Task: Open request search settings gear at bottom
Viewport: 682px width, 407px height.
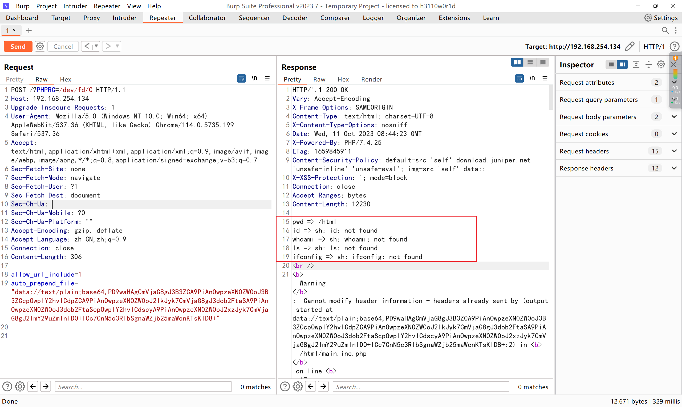Action: [x=20, y=387]
